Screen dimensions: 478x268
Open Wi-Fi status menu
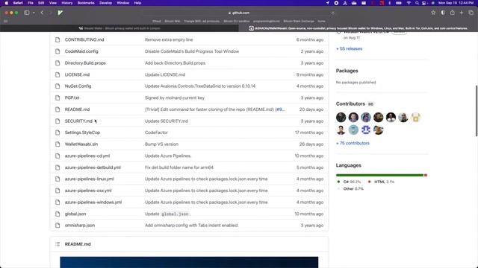pos(409,3)
